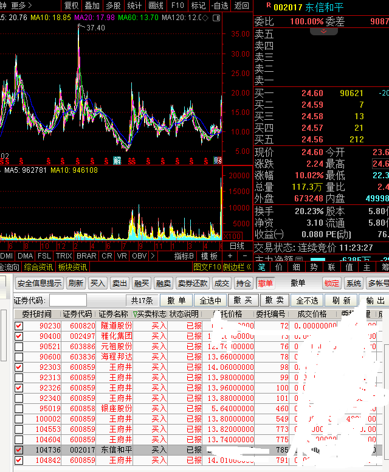This screenshot has width=389, height=472.
Task: Uncheck the 东信和平 002017 order checkbox
Action: 19,450
